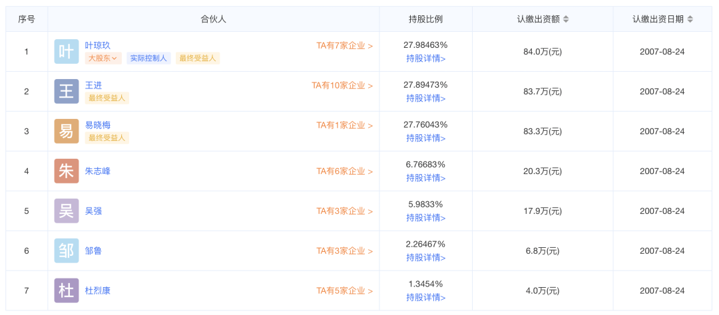Expand the 大股东 tag dropdown

pyautogui.click(x=103, y=58)
